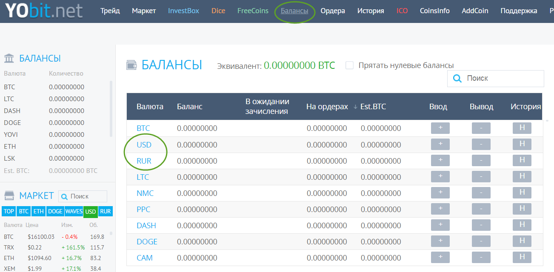This screenshot has width=554, height=272.
Task: Toggle the Прятать нулевые балансы checkbox
Action: tap(350, 65)
